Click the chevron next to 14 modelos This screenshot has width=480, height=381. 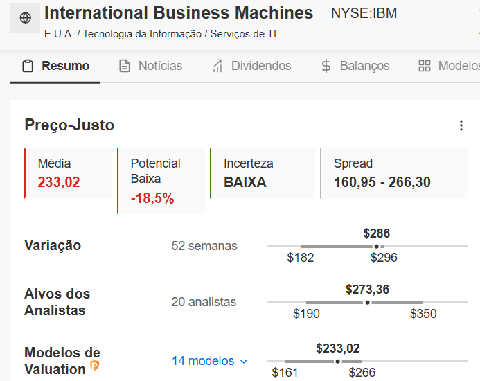244,362
